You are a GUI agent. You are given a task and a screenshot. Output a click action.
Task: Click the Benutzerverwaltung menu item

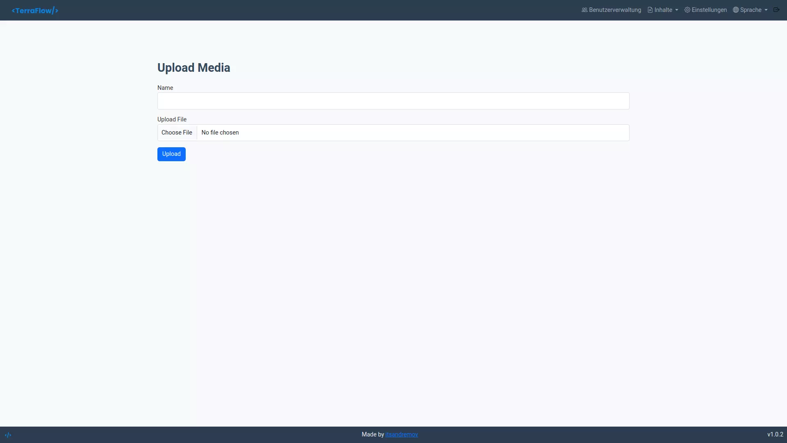[x=611, y=10]
